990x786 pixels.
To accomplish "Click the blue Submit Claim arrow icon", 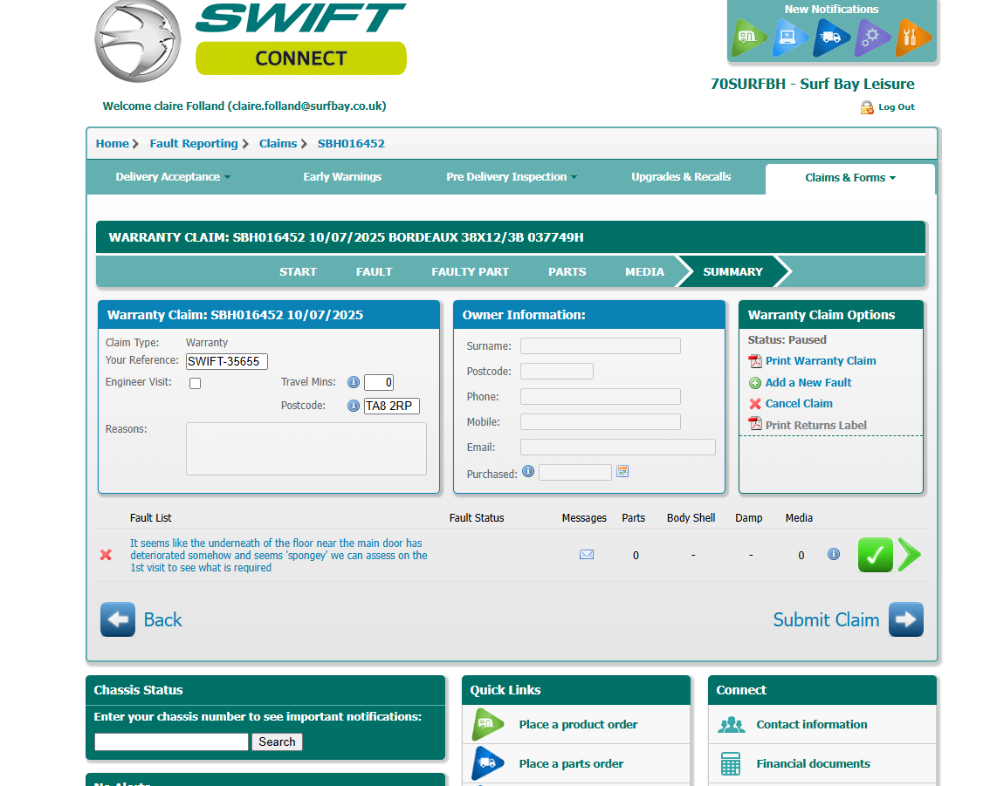I will click(906, 619).
